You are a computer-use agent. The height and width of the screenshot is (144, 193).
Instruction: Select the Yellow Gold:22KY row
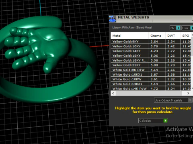click(x=150, y=65)
